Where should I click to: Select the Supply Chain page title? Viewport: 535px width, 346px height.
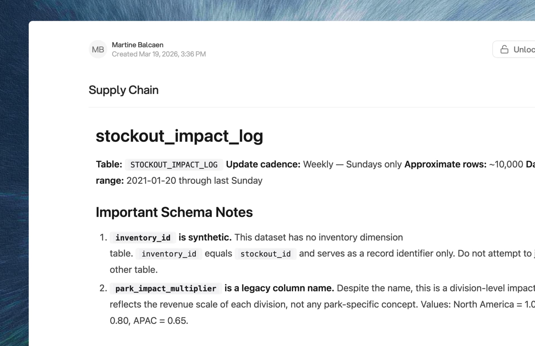point(123,90)
